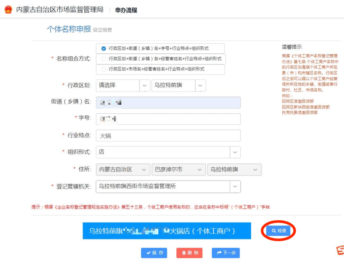Click the 下一步 button to proceed
Screen dimensions: 344x264
[x=225, y=253]
